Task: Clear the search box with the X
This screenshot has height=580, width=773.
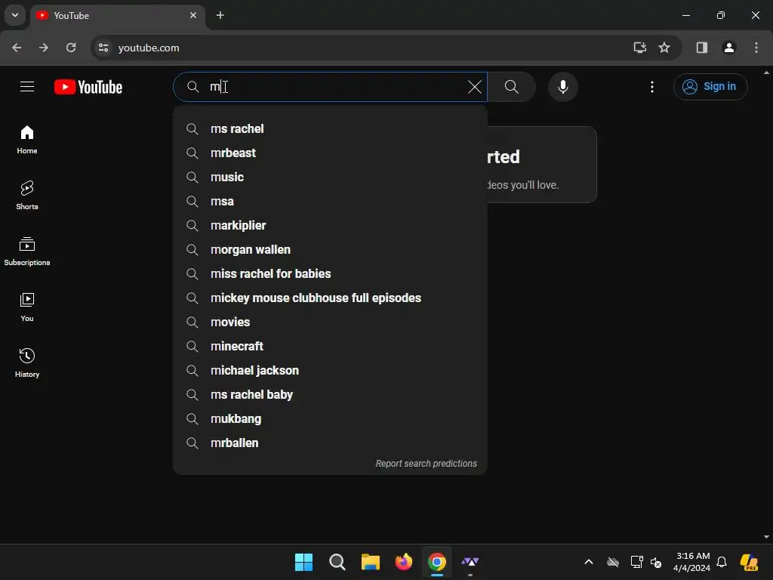Action: (x=474, y=87)
